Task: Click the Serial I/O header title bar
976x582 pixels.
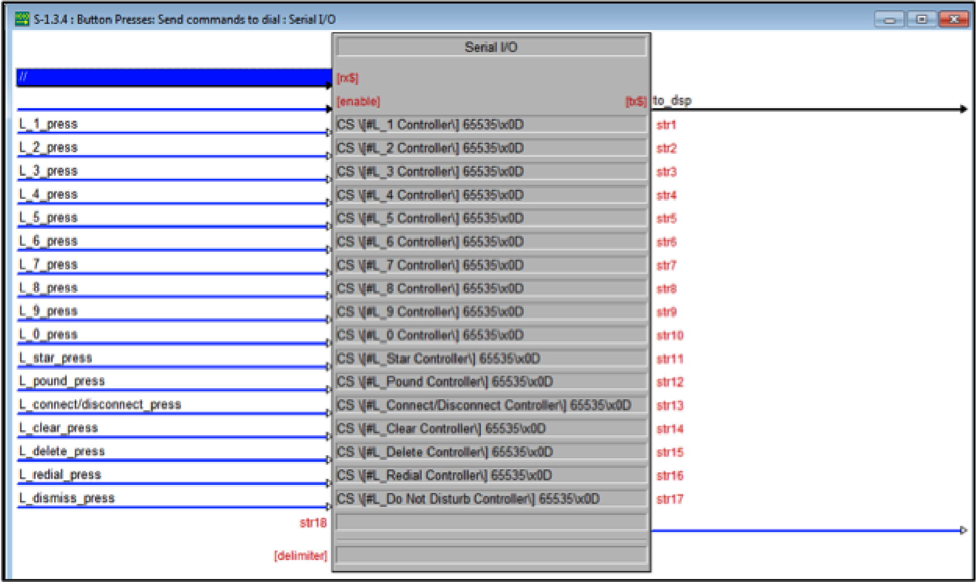Action: click(x=491, y=48)
